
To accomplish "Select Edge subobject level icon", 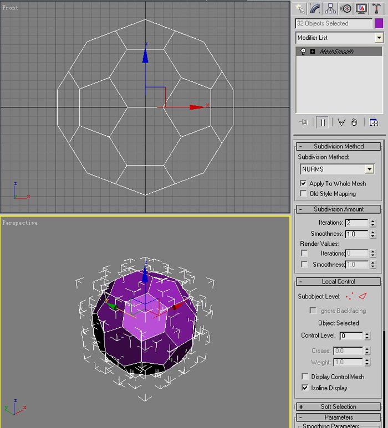I will coord(363,296).
